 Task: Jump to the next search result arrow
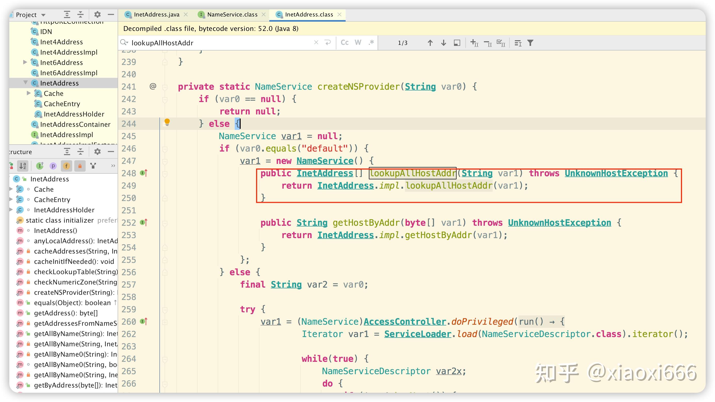point(443,43)
